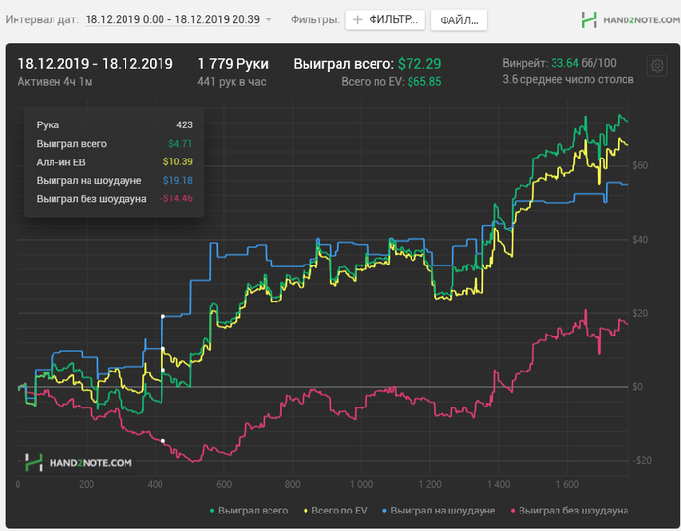This screenshot has height=531, width=681.
Task: Click the total winnings value $72.29
Action: 419,64
